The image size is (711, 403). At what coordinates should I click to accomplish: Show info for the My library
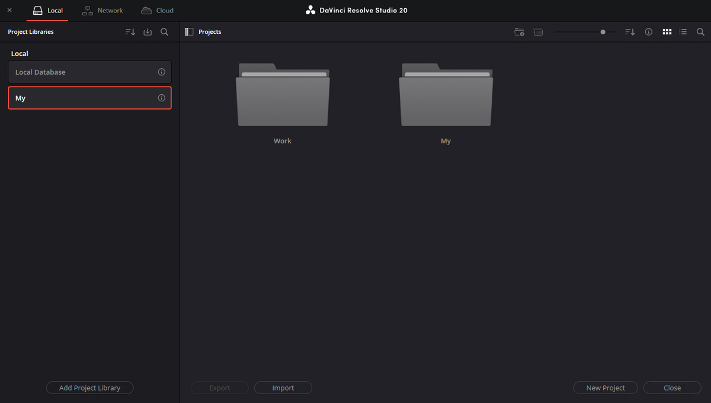(161, 98)
